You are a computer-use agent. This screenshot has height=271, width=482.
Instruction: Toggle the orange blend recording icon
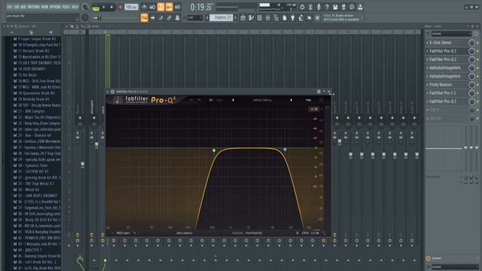pyautogui.click(x=169, y=7)
